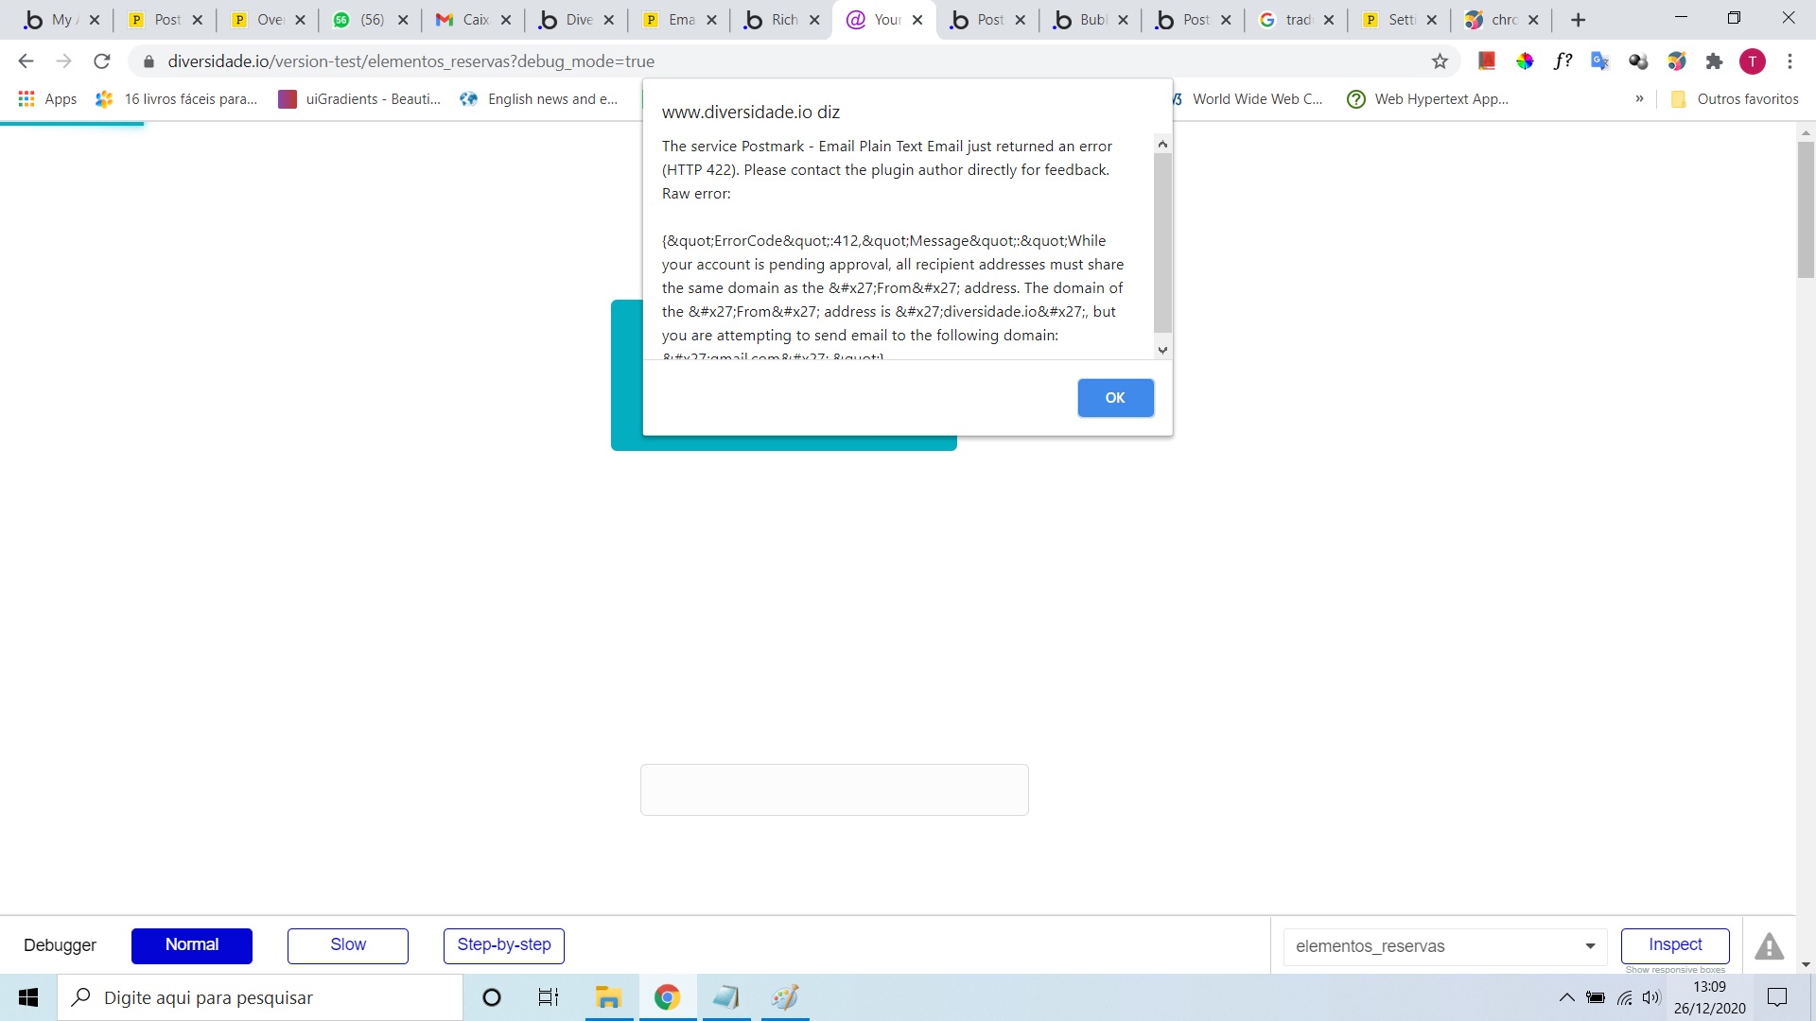Select Slow debugger speed
Viewport: 1816px width, 1021px height.
point(348,945)
